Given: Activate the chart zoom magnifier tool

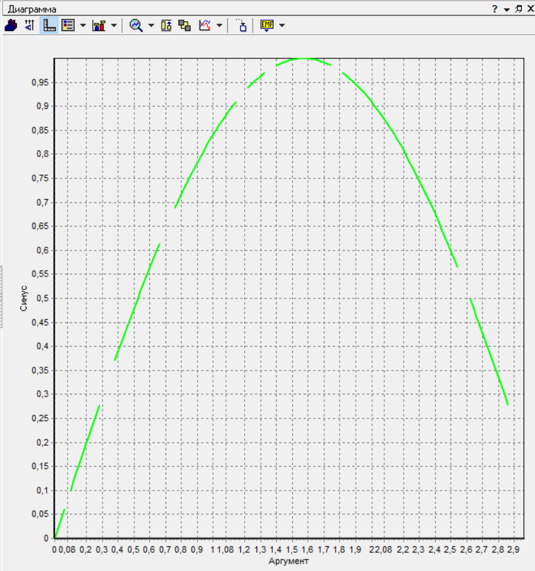Looking at the screenshot, I should 136,25.
